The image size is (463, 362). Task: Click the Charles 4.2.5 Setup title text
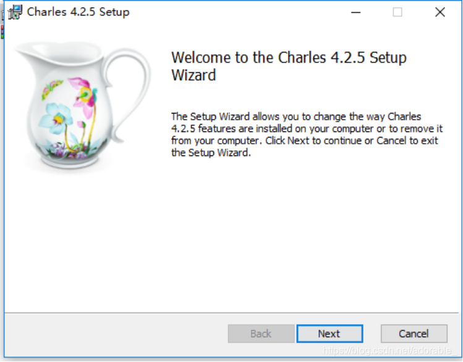79,12
